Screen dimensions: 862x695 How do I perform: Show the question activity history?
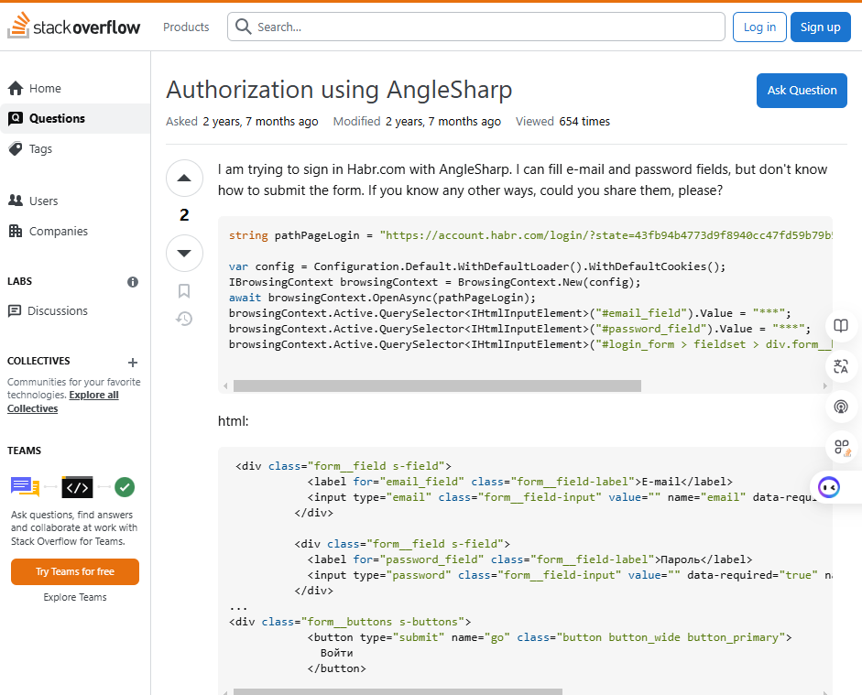tap(184, 319)
